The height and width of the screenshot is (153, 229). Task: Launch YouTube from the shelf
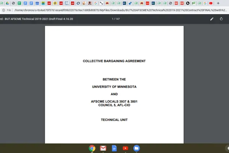click(125, 148)
